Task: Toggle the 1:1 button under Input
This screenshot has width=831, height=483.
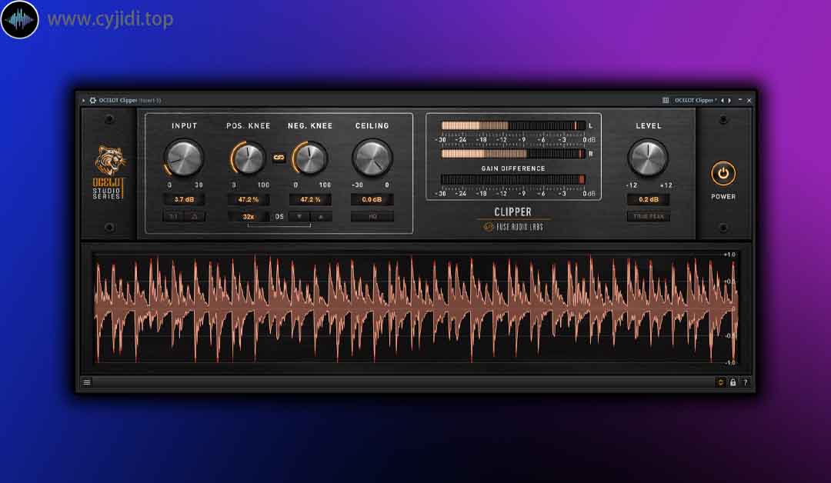Action: pyautogui.click(x=173, y=217)
